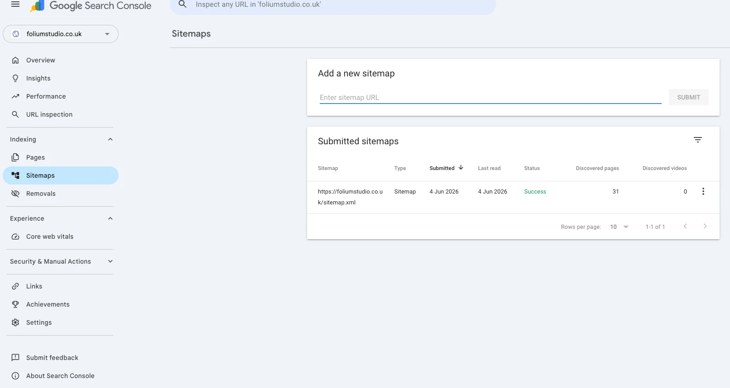
Task: Click the Insights lightbulb icon
Action: (15, 78)
